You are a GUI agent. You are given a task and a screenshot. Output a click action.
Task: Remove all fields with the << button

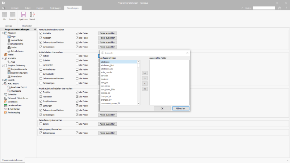coord(145,89)
